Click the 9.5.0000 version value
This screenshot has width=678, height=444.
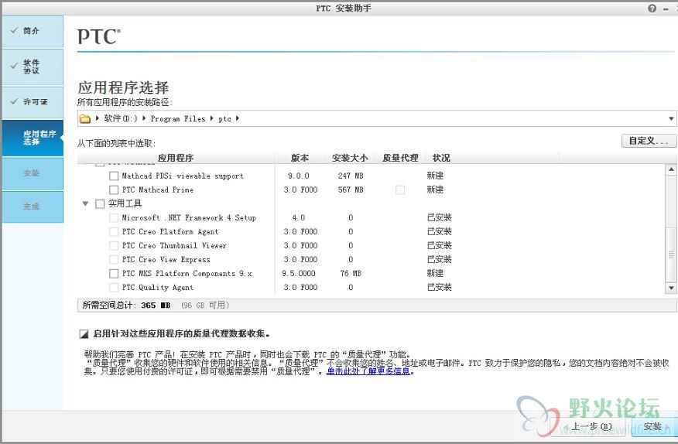(x=299, y=273)
